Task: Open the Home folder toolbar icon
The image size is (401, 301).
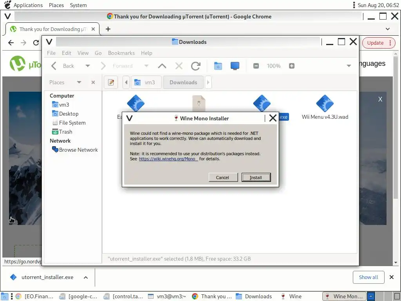Action: pos(218,66)
